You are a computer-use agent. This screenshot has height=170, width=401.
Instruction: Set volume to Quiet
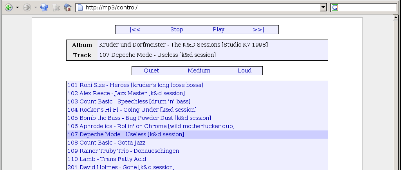152,71
